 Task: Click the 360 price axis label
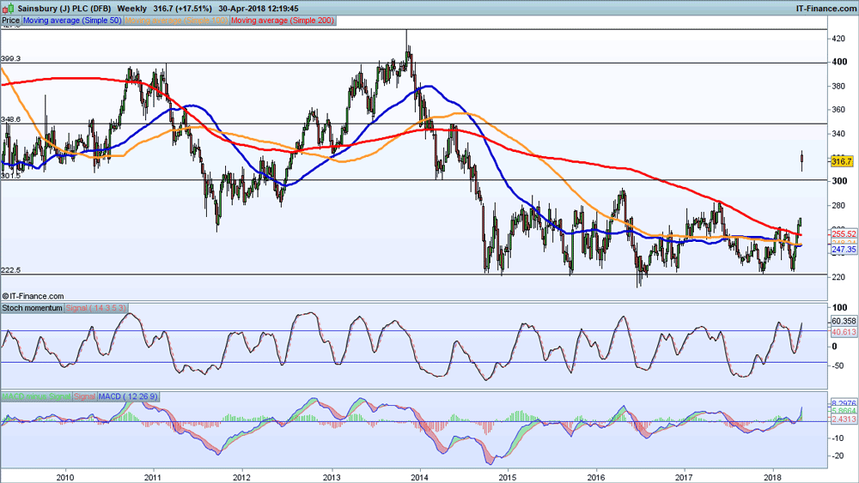pyautogui.click(x=838, y=110)
